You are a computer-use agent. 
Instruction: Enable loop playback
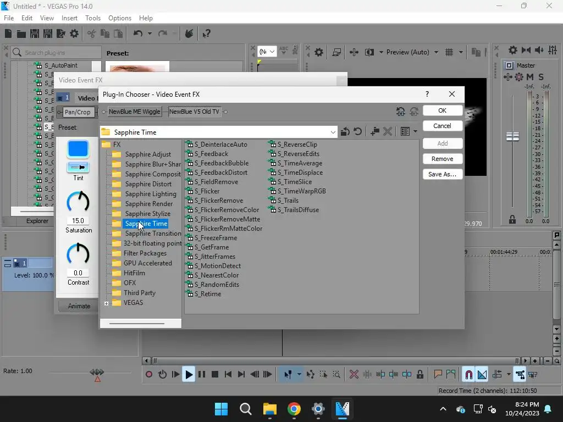click(x=162, y=375)
